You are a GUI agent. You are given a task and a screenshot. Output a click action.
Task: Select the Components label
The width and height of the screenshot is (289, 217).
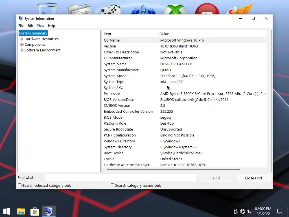tap(35, 44)
